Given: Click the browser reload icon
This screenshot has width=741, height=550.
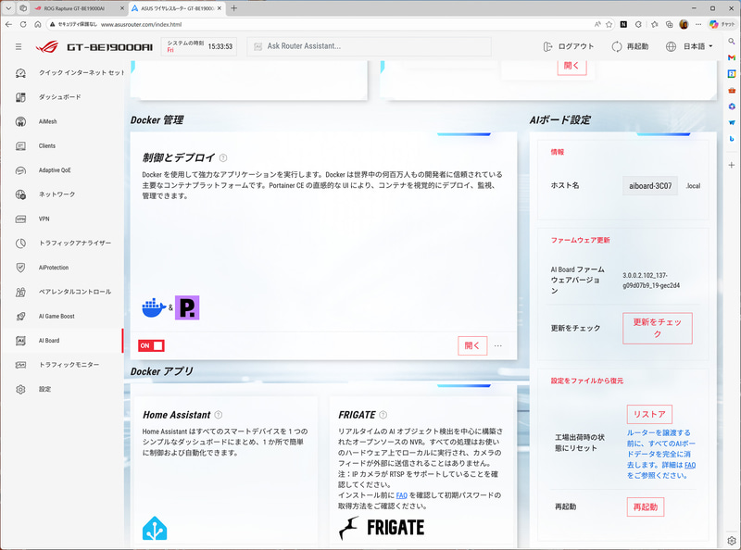Looking at the screenshot, I should pyautogui.click(x=22, y=24).
